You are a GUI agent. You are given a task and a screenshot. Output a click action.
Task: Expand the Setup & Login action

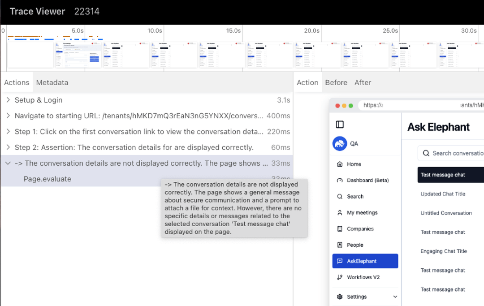pos(8,99)
